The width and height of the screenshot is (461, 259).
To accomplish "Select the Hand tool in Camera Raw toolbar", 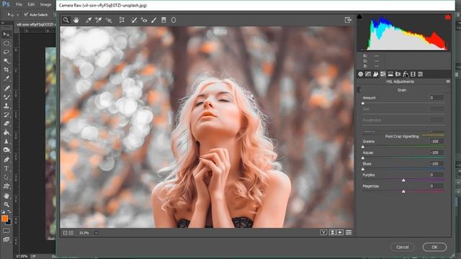I will 76,20.
